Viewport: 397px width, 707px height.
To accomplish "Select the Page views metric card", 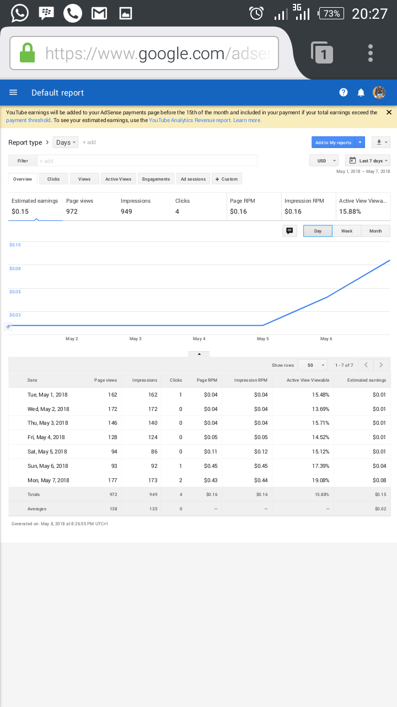I will (x=90, y=206).
